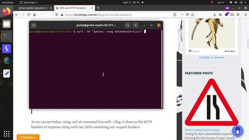The image size is (249, 140).
Task: Click the private browsing mask icon
Action: click(x=227, y=8)
